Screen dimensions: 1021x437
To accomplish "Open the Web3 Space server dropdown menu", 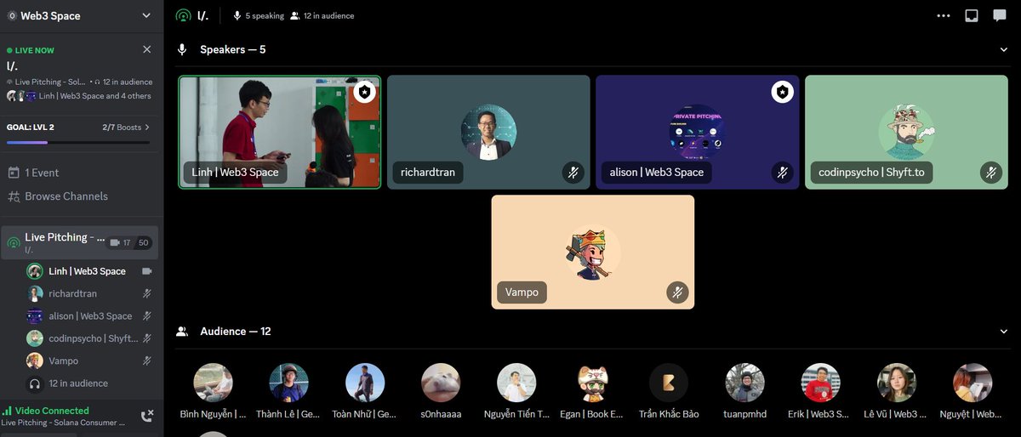I will click(145, 15).
